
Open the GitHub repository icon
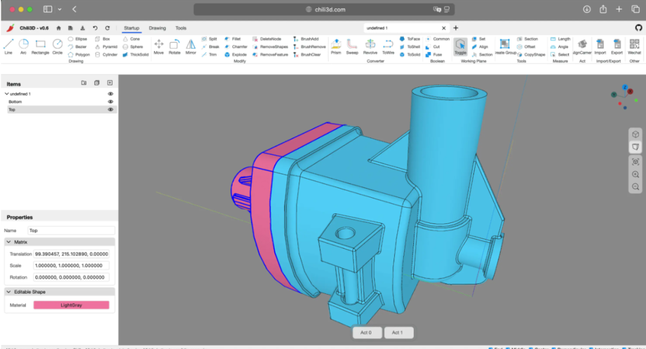(x=638, y=28)
